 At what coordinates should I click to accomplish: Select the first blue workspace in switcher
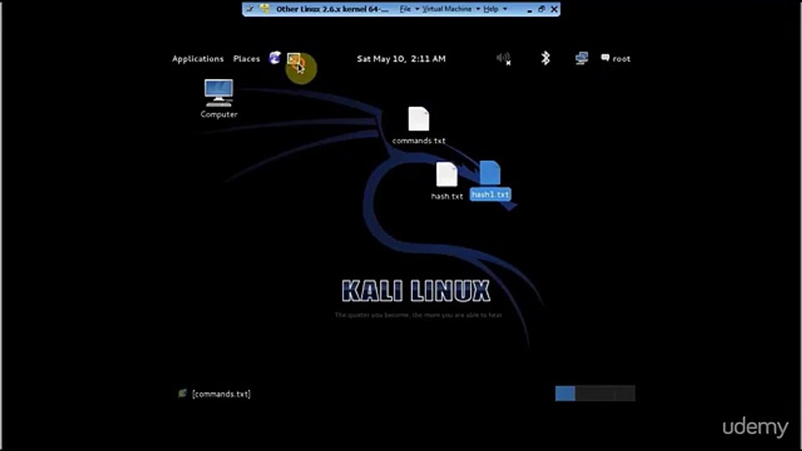pos(565,393)
